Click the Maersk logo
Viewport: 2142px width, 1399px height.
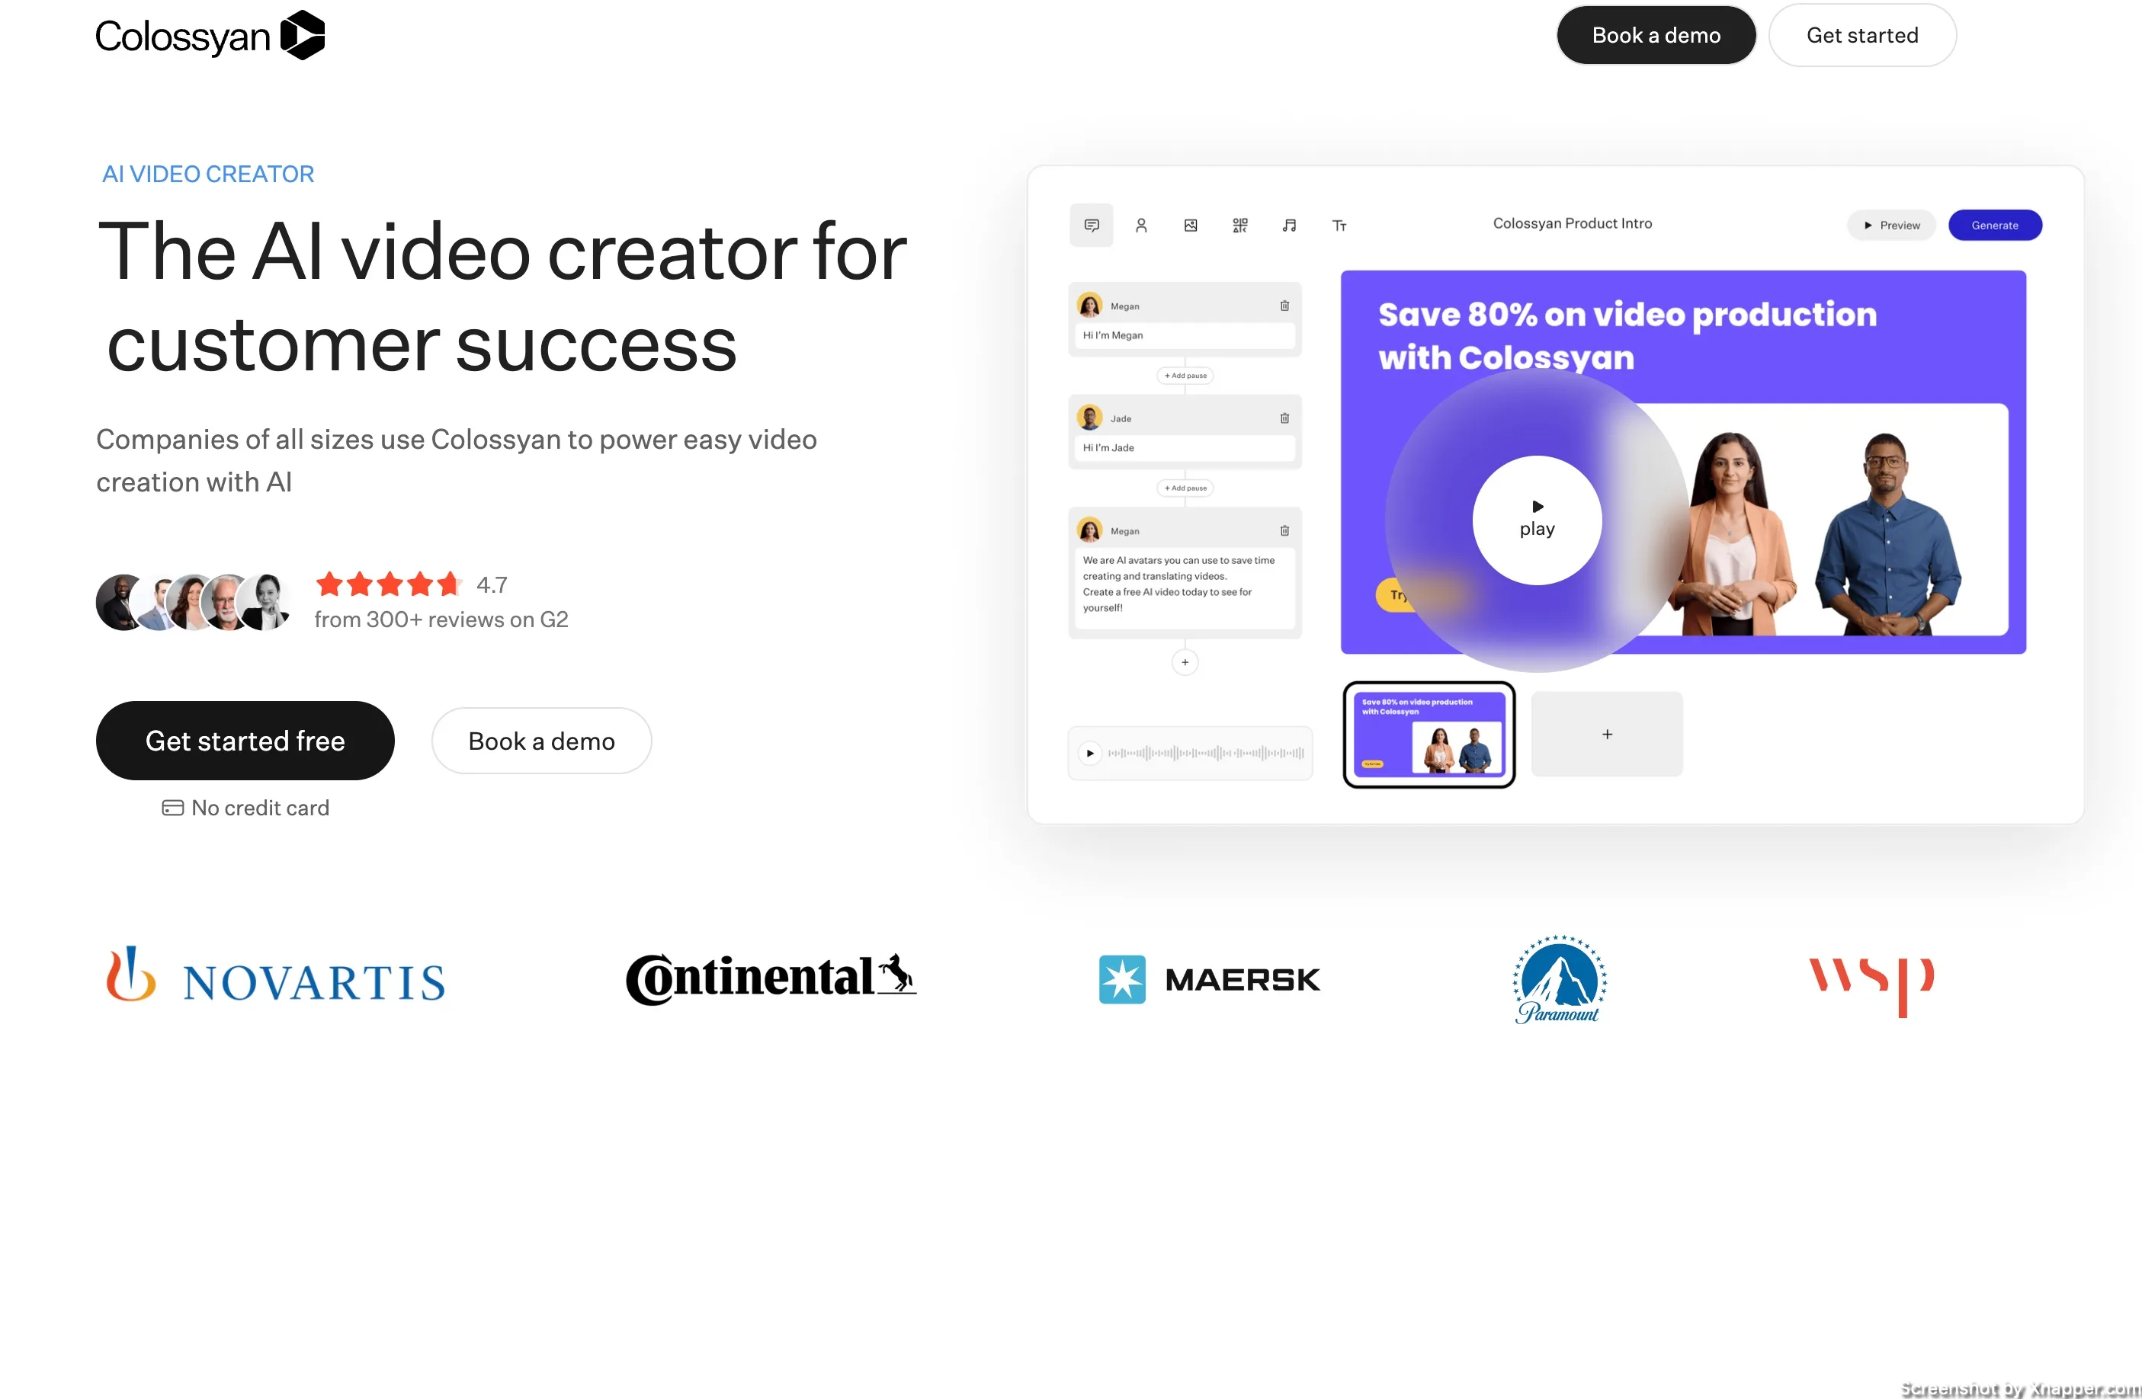pos(1210,979)
